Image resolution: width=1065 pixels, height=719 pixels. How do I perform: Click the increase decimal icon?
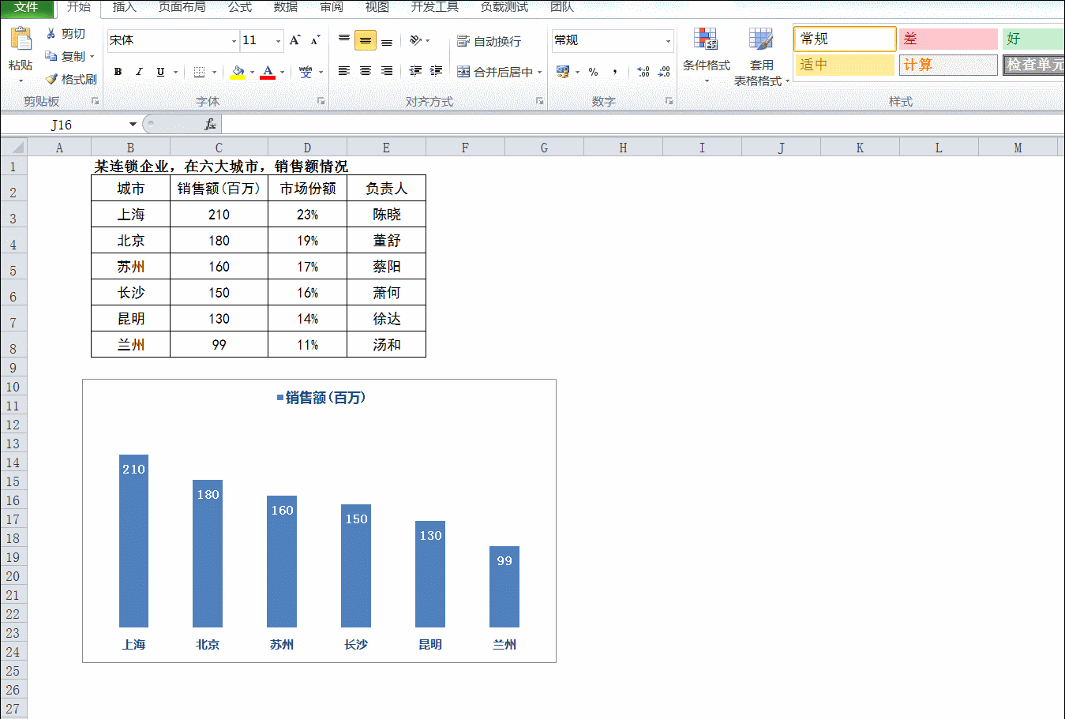coord(643,72)
